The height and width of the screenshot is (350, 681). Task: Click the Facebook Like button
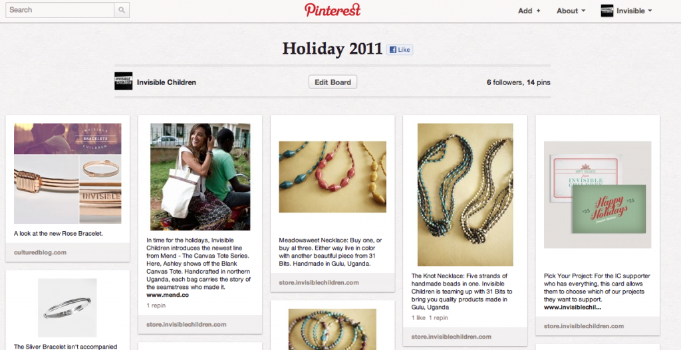pos(400,50)
